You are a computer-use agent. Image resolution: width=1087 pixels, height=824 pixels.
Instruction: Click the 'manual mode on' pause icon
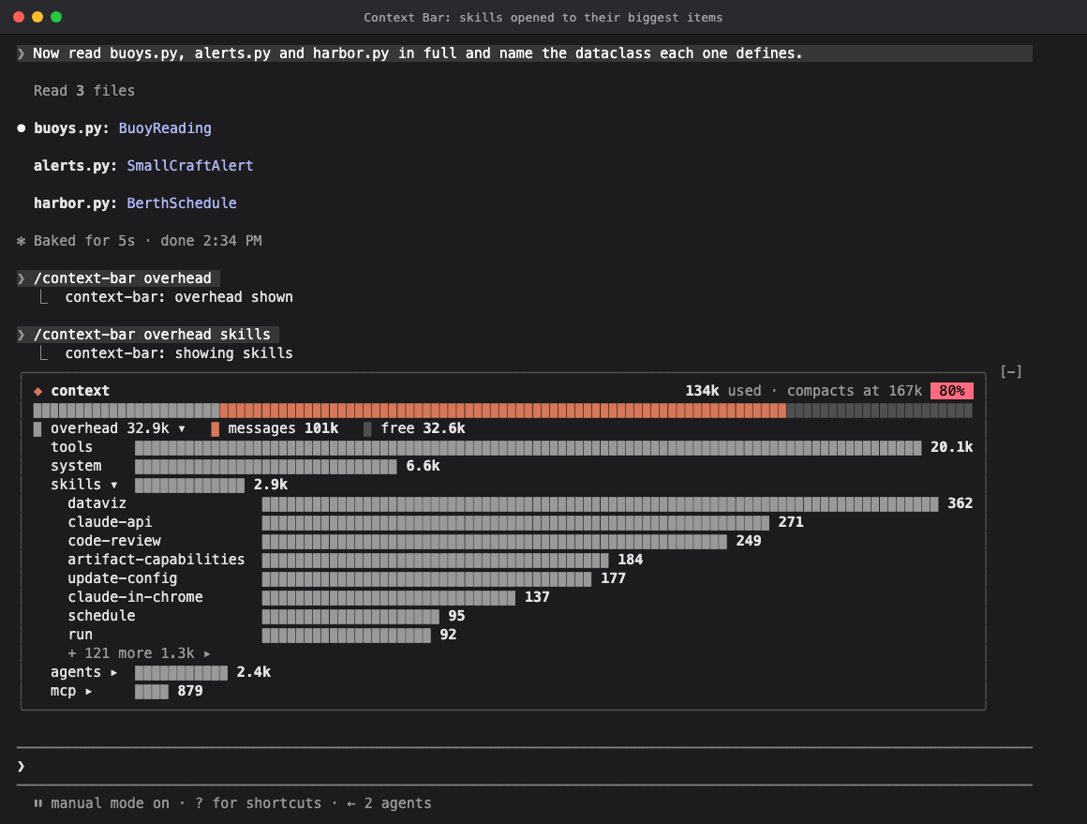38,803
